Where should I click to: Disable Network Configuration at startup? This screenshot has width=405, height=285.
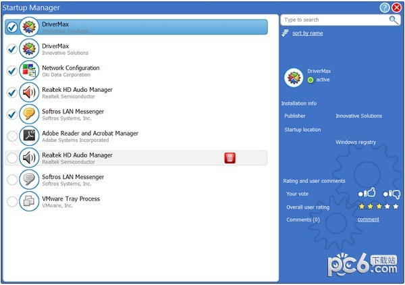pyautogui.click(x=12, y=70)
